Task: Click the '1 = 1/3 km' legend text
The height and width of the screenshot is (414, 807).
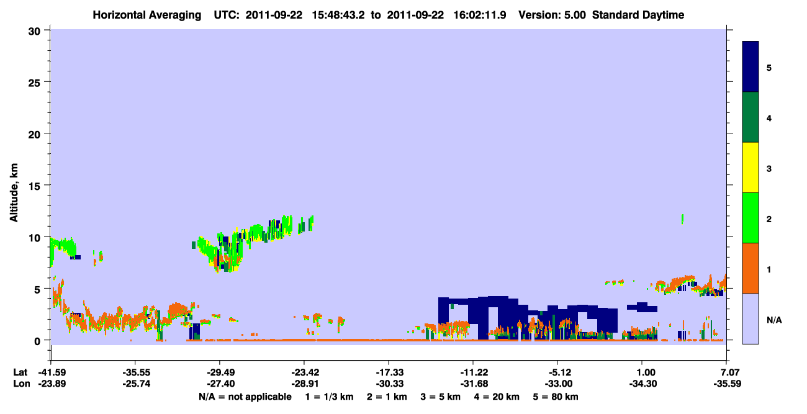Action: [x=328, y=397]
